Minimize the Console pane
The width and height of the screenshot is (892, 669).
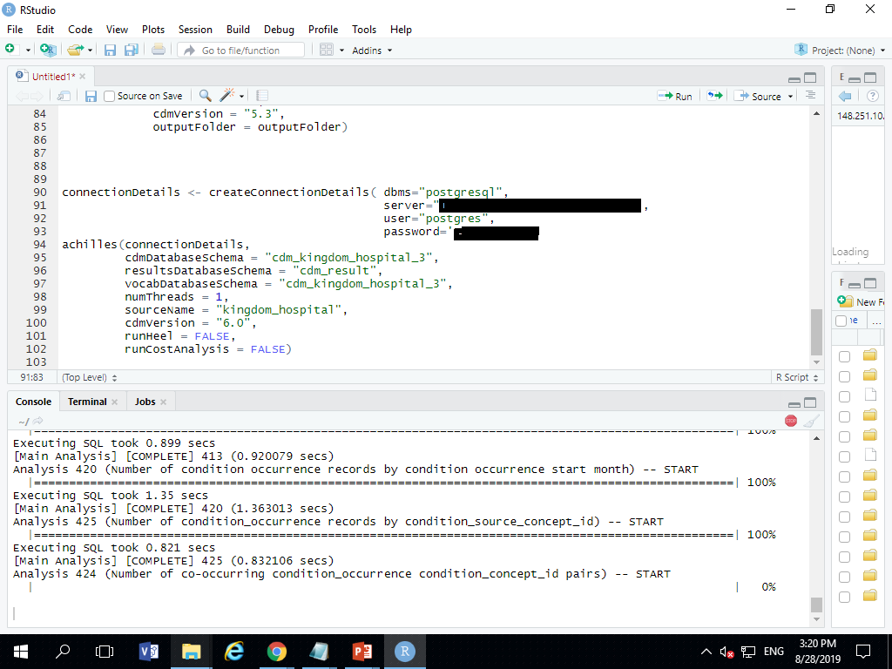tap(794, 403)
